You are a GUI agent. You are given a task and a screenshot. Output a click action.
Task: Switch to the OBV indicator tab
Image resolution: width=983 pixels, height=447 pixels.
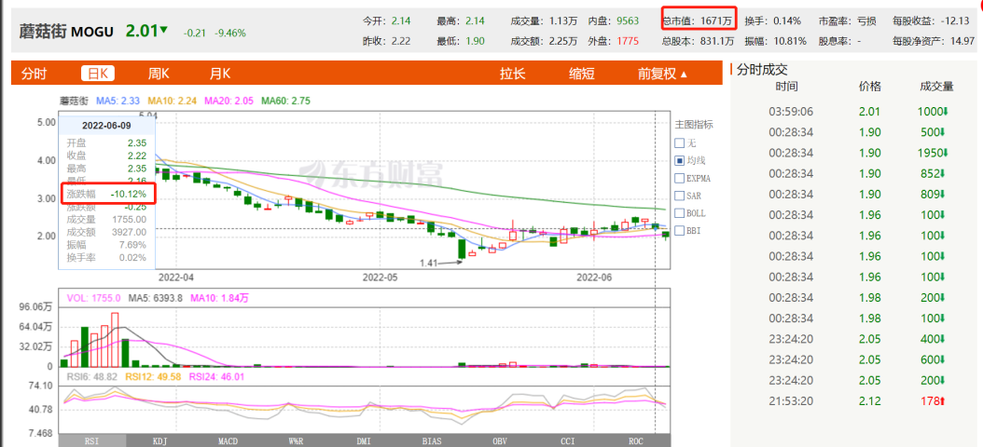[x=500, y=440]
